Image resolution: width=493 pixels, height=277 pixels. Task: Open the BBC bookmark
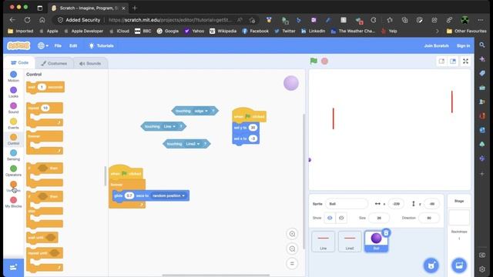click(x=143, y=31)
